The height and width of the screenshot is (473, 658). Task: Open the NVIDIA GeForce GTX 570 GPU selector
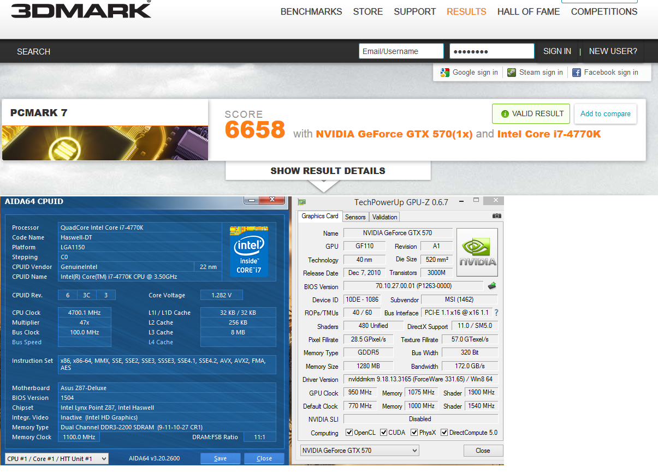click(x=360, y=451)
